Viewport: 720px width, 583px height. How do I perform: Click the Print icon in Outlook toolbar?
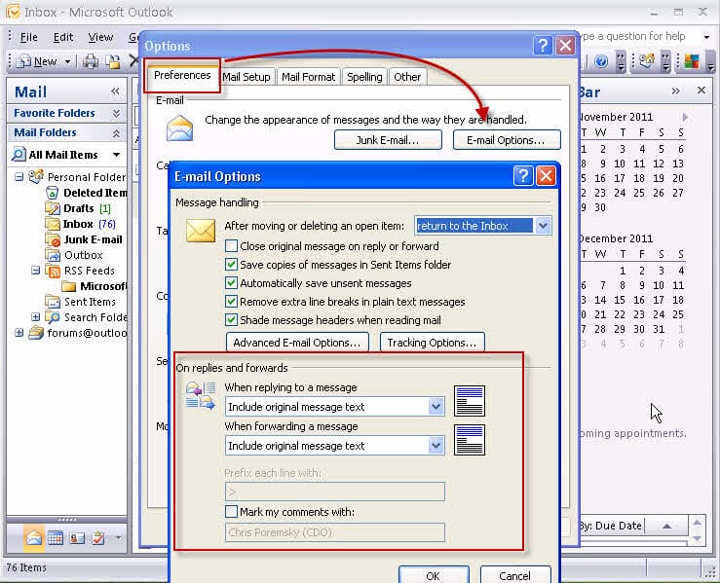tap(91, 61)
